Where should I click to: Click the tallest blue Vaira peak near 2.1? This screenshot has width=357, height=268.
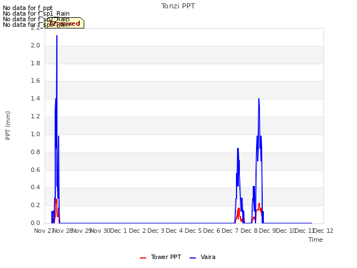(x=57, y=36)
